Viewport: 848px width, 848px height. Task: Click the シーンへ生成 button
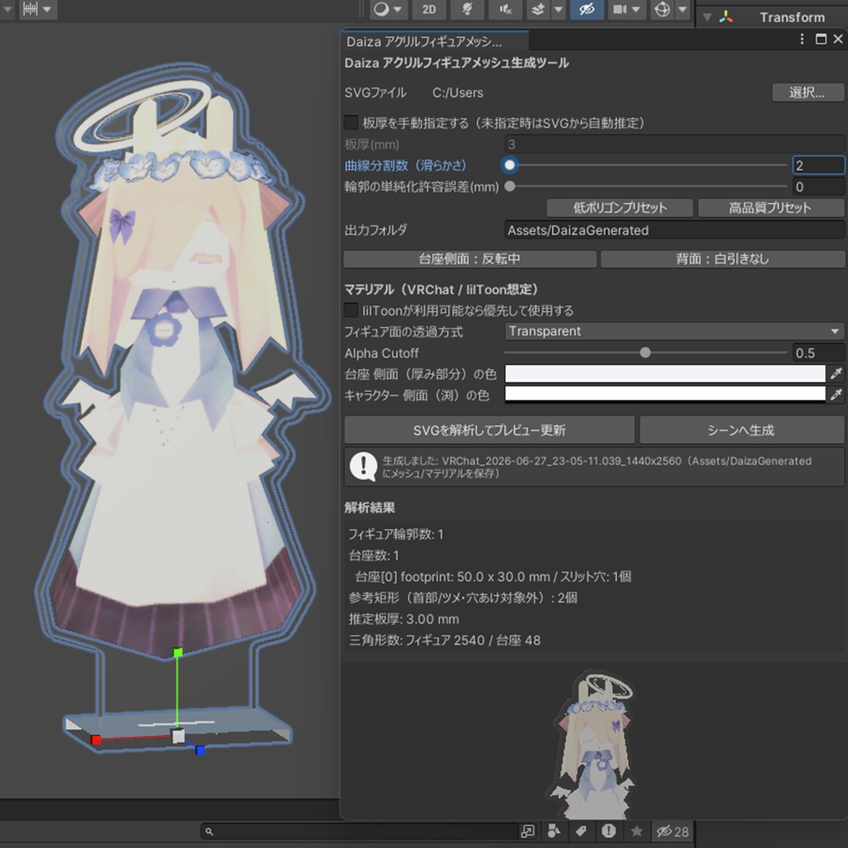(x=741, y=430)
